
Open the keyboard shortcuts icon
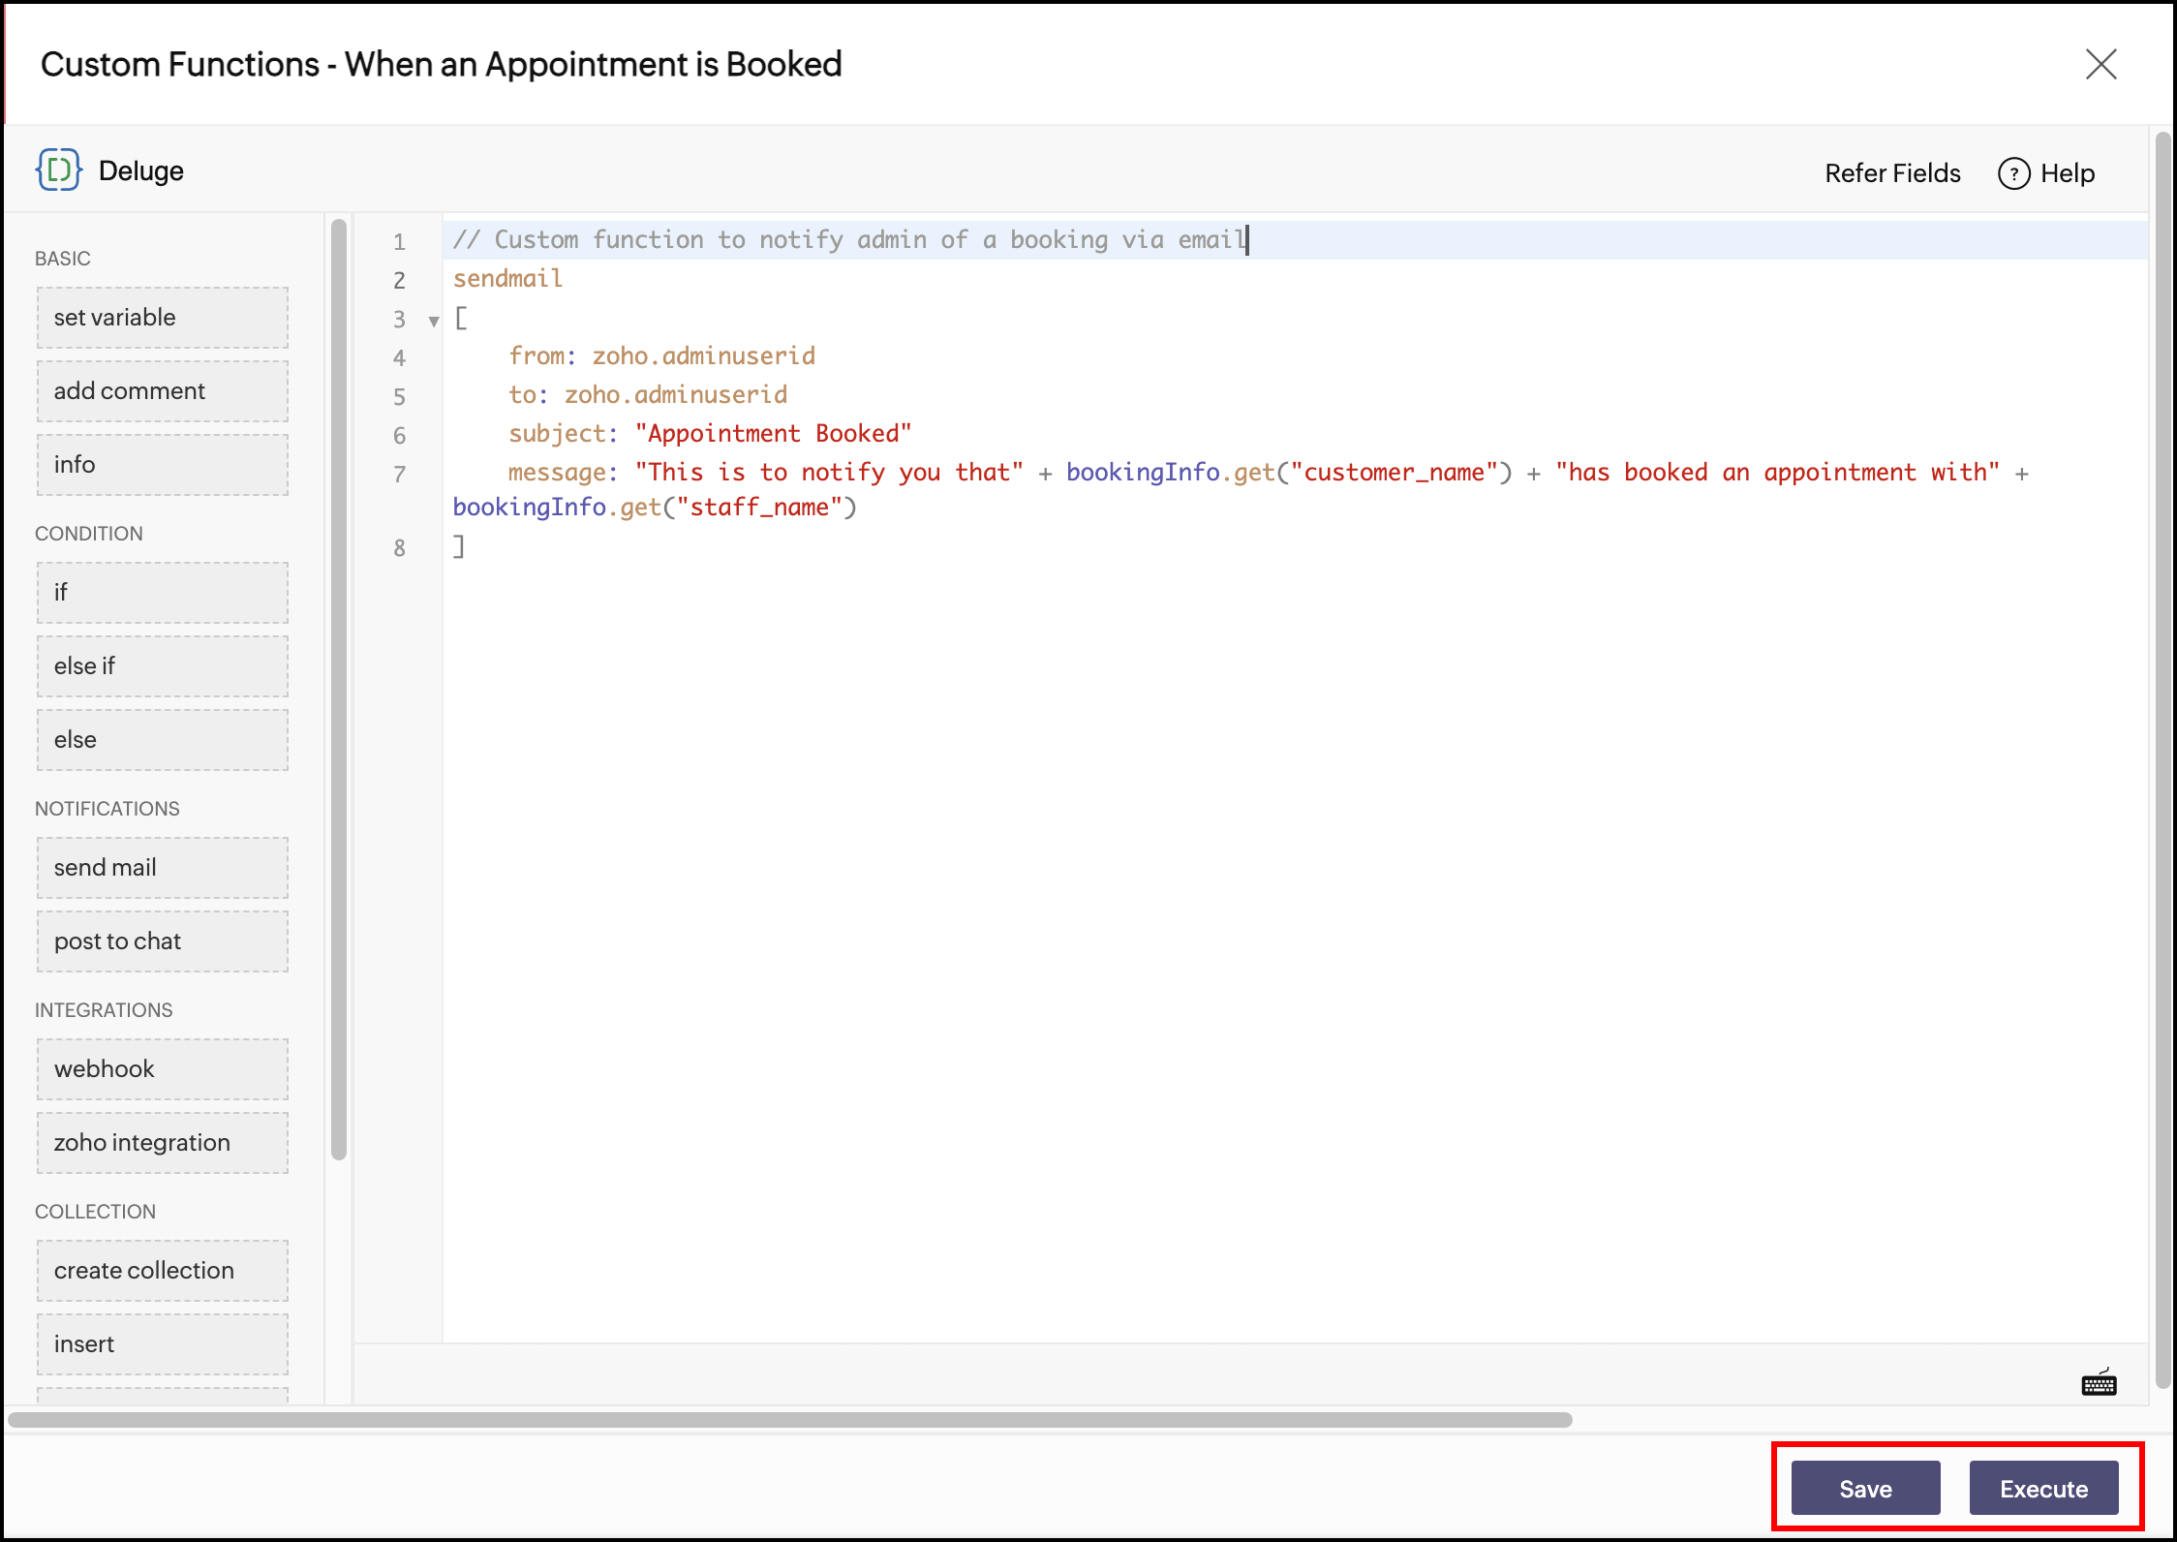[x=2099, y=1383]
